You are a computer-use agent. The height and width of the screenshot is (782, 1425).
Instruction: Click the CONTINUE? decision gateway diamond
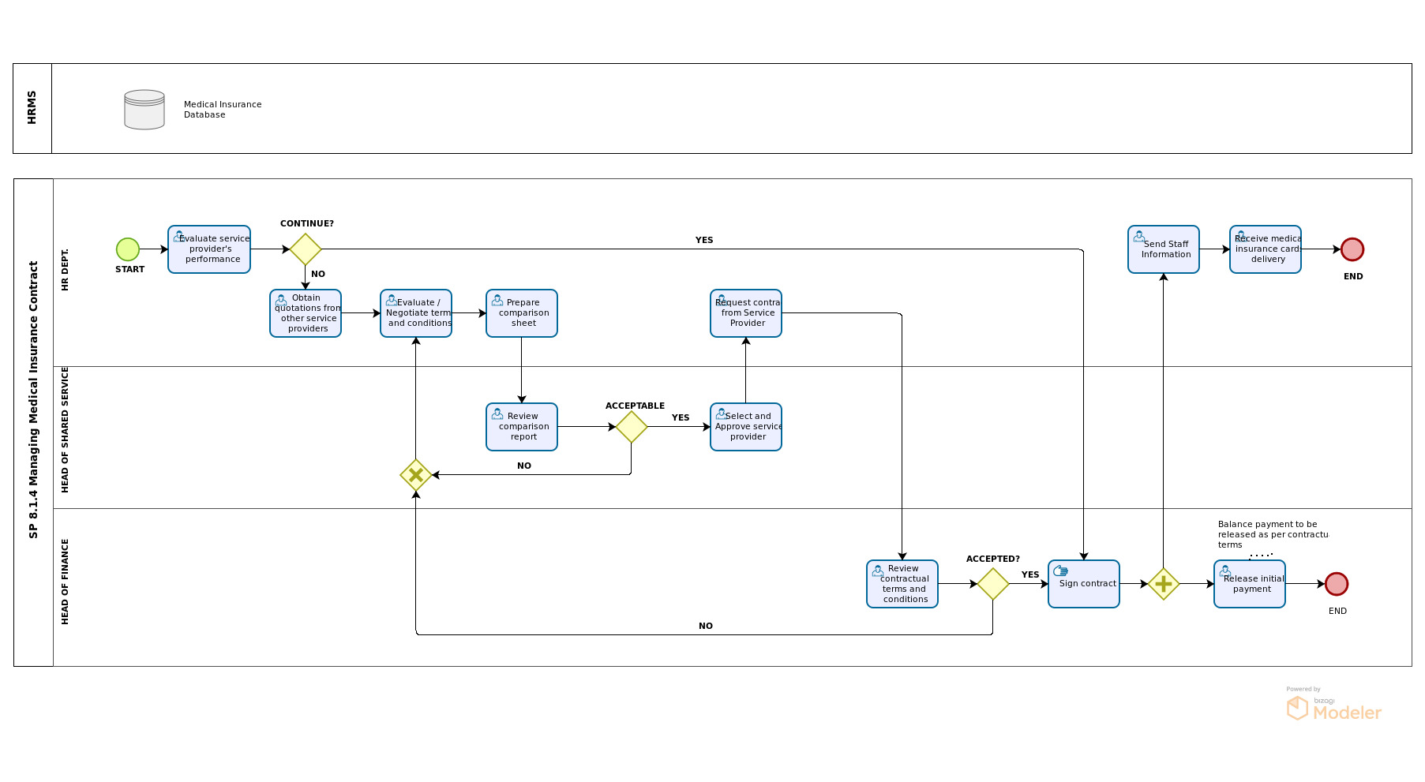pyautogui.click(x=306, y=249)
